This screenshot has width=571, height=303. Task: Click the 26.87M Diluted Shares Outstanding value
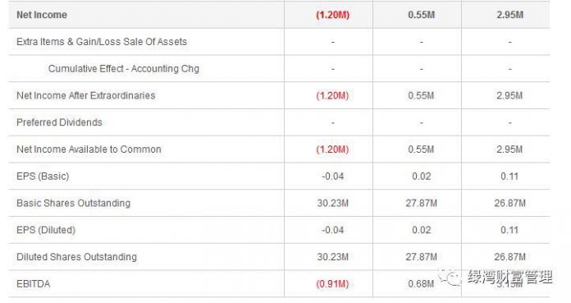pyautogui.click(x=509, y=257)
